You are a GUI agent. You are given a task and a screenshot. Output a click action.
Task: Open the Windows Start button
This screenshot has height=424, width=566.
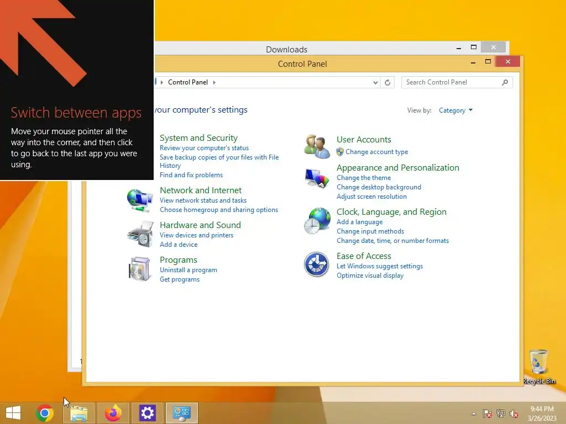(13, 413)
